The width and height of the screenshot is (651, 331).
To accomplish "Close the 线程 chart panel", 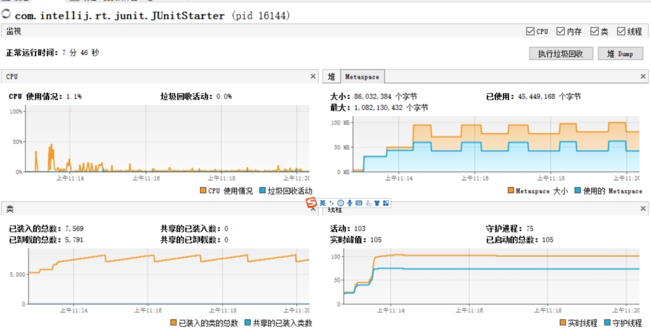I will 643,209.
